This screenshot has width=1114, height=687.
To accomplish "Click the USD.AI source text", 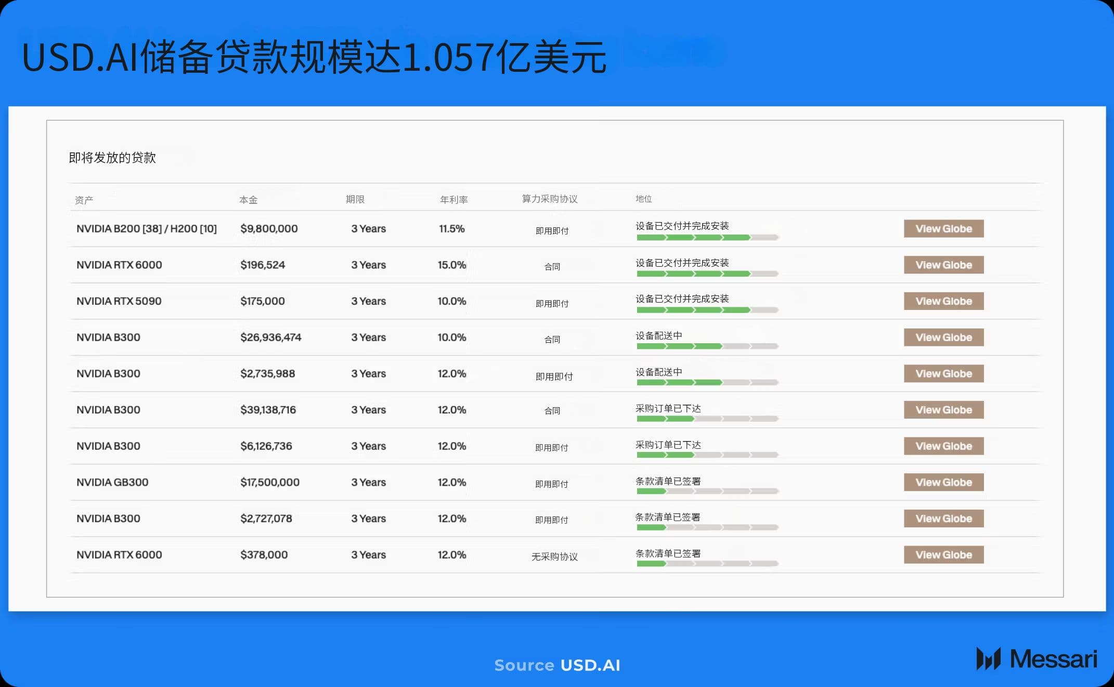I will click(x=590, y=665).
